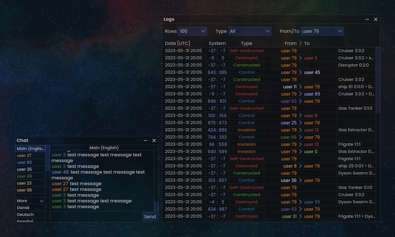Close the Logs window
Viewport: 395px width, 237px height.
click(x=376, y=19)
